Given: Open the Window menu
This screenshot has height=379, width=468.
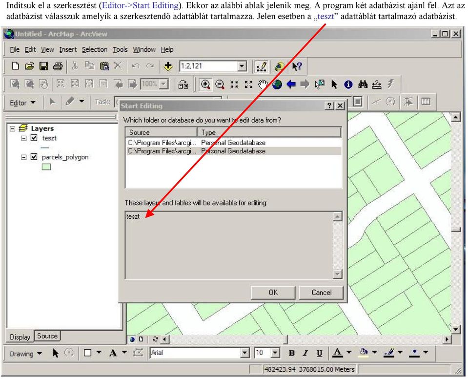Looking at the screenshot, I should (x=144, y=50).
